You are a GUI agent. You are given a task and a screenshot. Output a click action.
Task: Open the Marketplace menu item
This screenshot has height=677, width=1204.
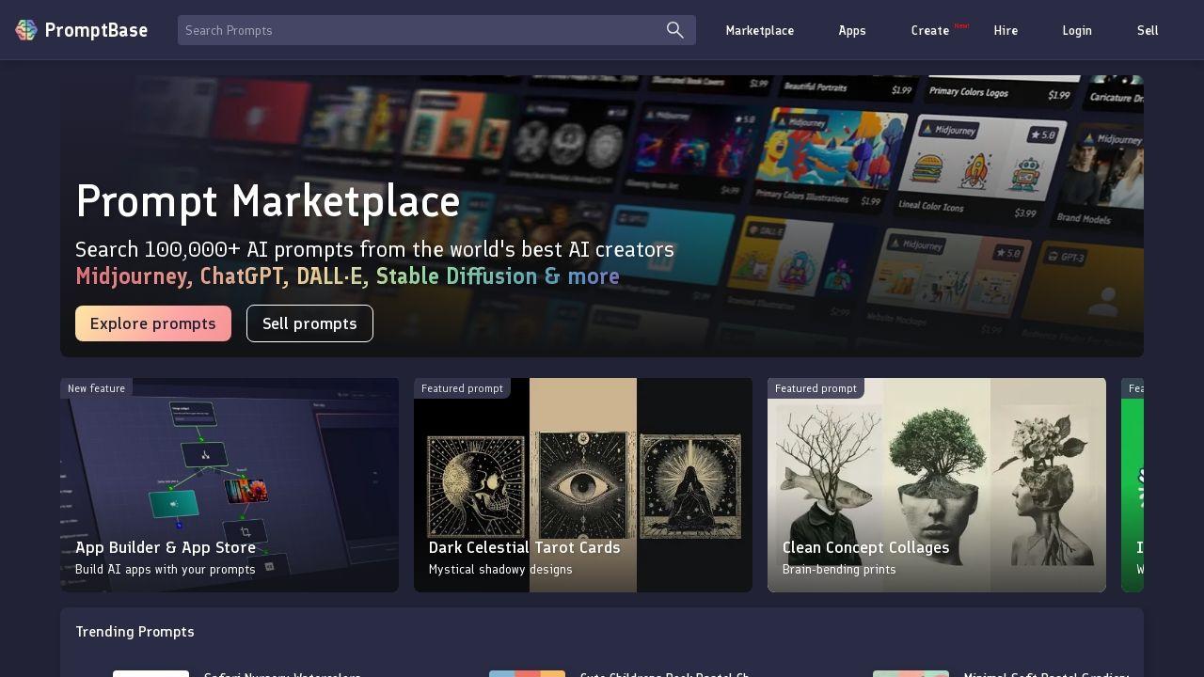point(760,30)
